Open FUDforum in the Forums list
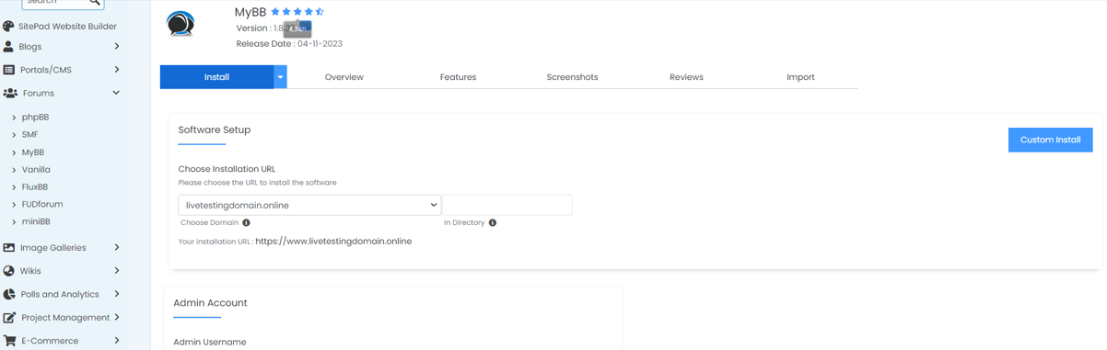 click(42, 204)
